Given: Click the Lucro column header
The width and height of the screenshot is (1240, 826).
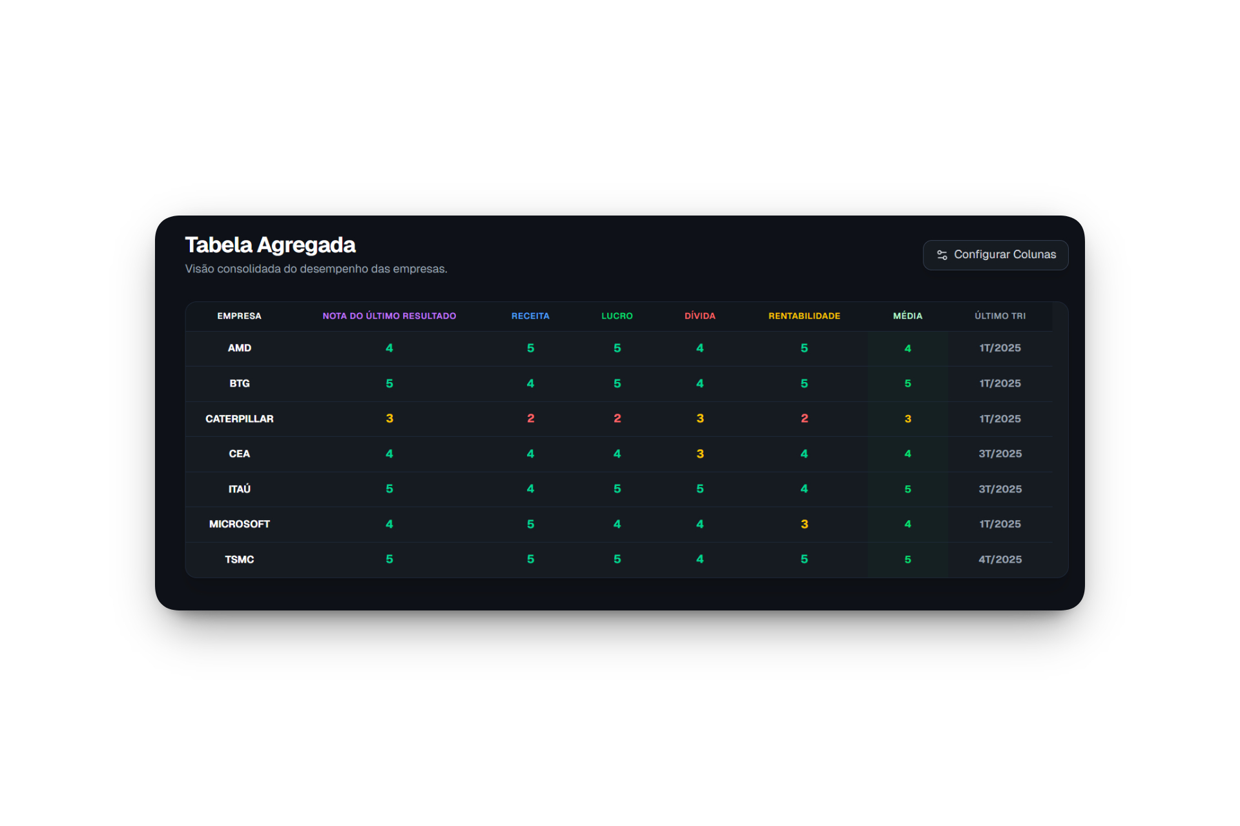Looking at the screenshot, I should 617,316.
